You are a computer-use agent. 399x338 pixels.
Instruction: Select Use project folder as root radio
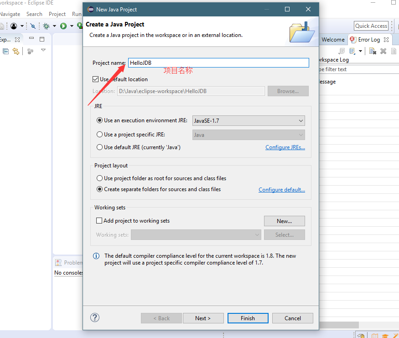(99, 178)
